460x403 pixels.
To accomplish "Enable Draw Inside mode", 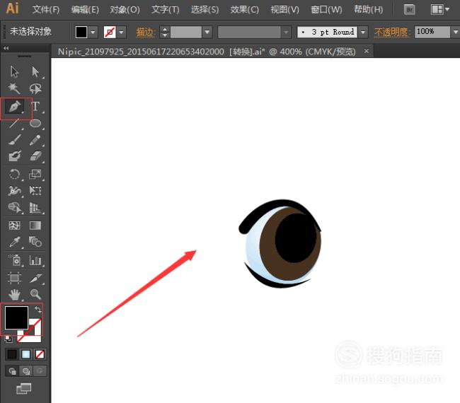I will coord(40,371).
